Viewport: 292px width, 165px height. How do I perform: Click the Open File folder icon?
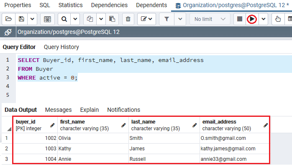pos(8,19)
